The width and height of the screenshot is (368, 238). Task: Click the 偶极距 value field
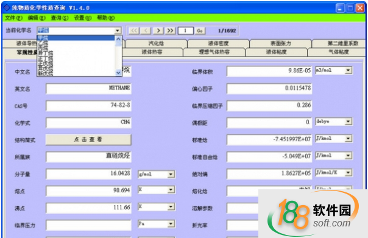pos(269,122)
